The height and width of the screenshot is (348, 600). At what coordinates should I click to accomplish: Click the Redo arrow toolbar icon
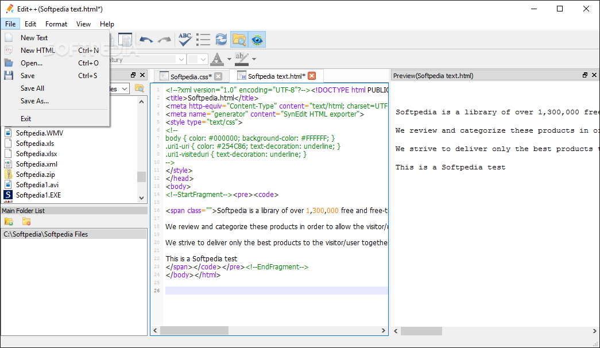click(165, 40)
